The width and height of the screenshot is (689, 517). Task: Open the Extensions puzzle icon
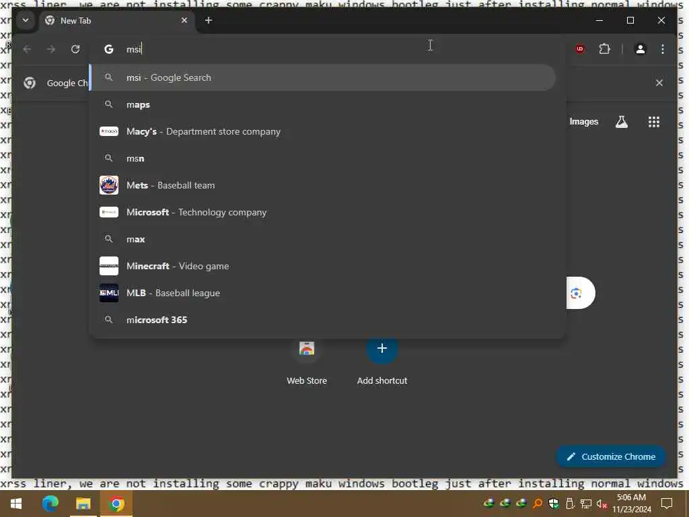pos(605,49)
